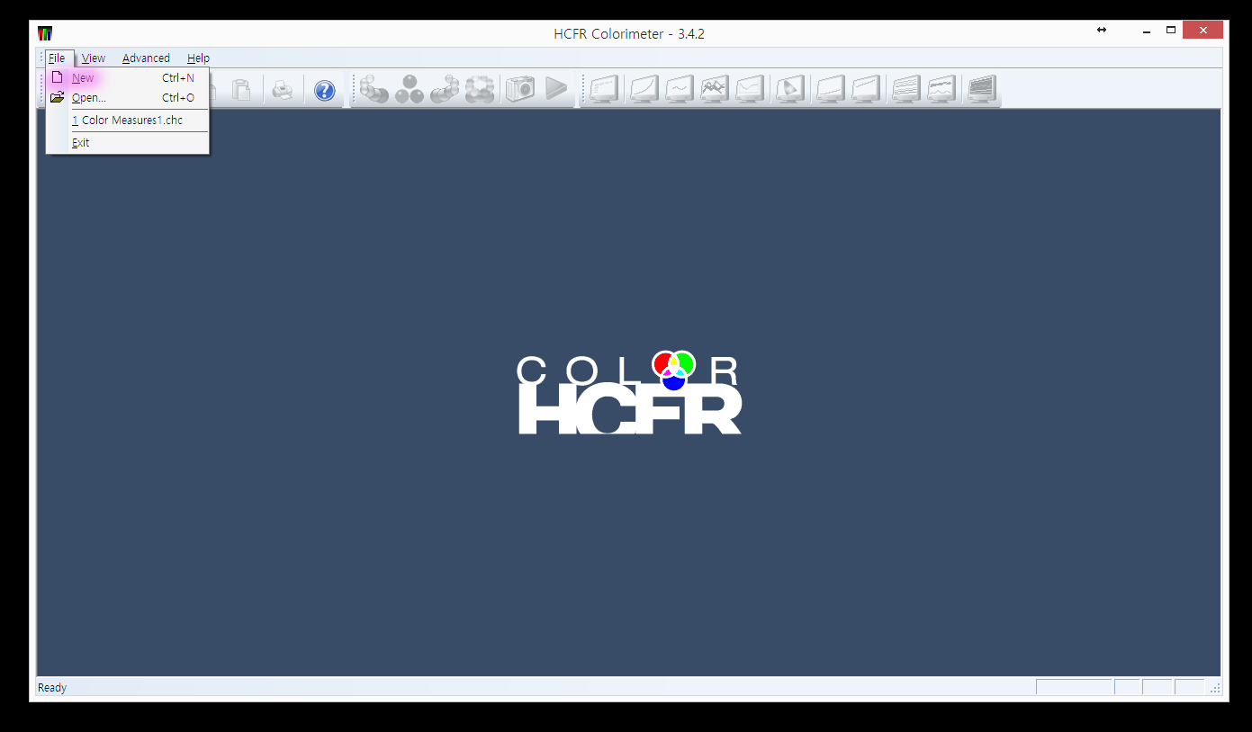Select Exit in the File menu
The image size is (1252, 732).
point(128,143)
